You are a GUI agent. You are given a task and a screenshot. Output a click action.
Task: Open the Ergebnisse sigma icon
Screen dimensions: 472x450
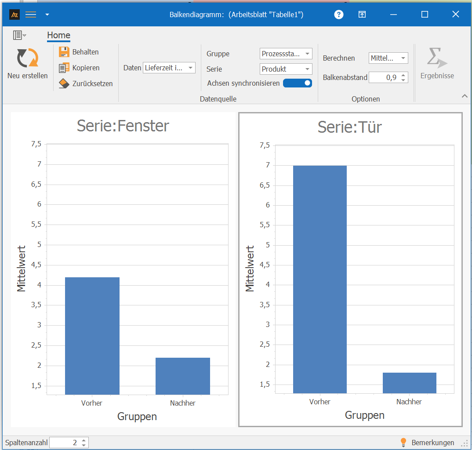(x=436, y=58)
